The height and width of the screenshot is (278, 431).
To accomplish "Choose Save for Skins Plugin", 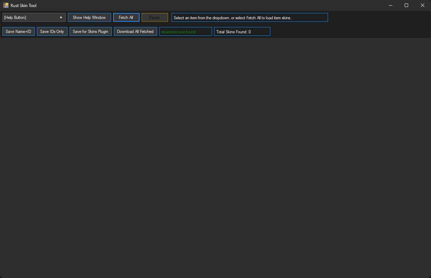I will tap(90, 31).
